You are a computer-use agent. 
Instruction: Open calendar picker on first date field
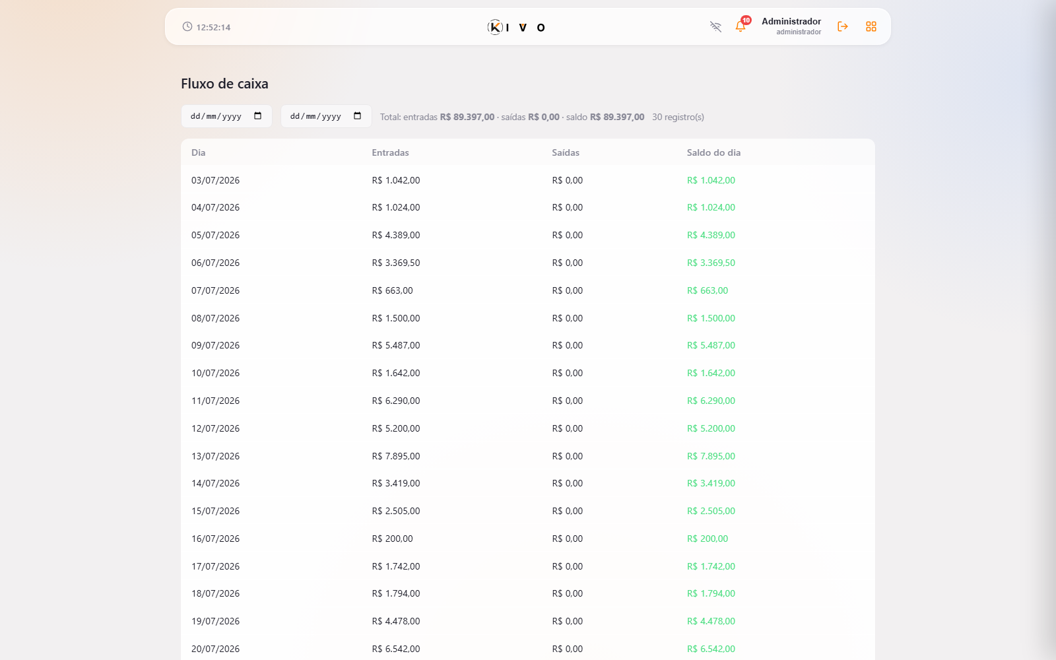click(x=258, y=116)
